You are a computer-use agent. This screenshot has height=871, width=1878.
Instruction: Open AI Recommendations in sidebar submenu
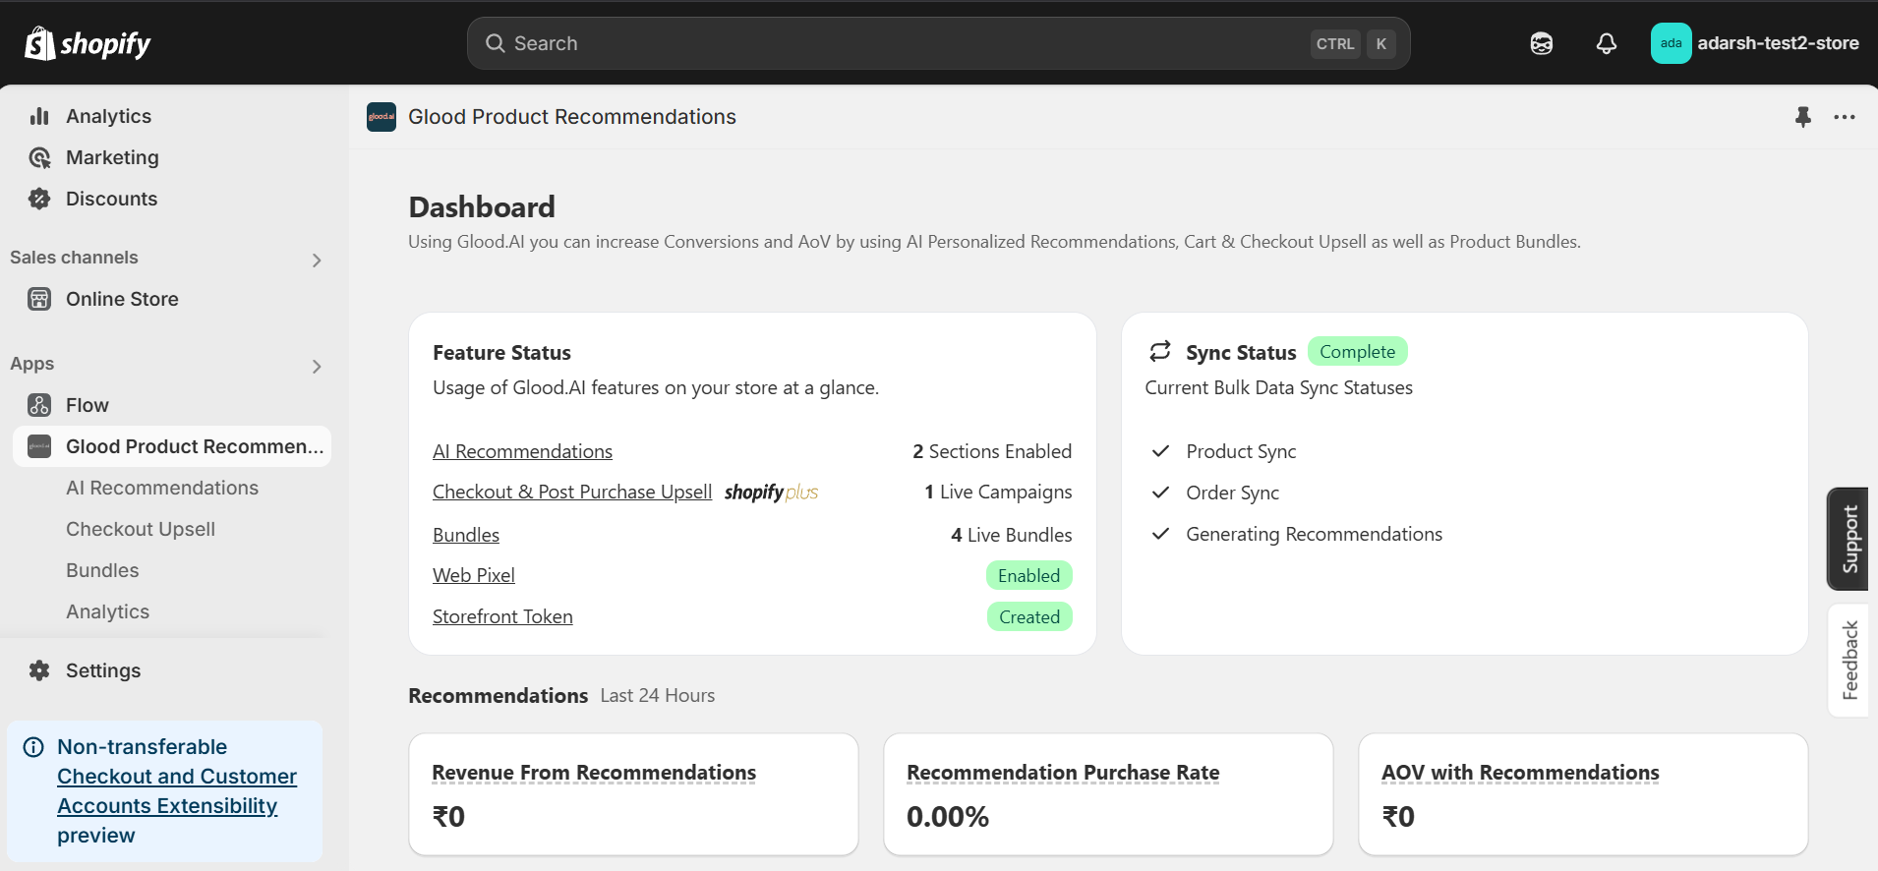click(x=162, y=488)
